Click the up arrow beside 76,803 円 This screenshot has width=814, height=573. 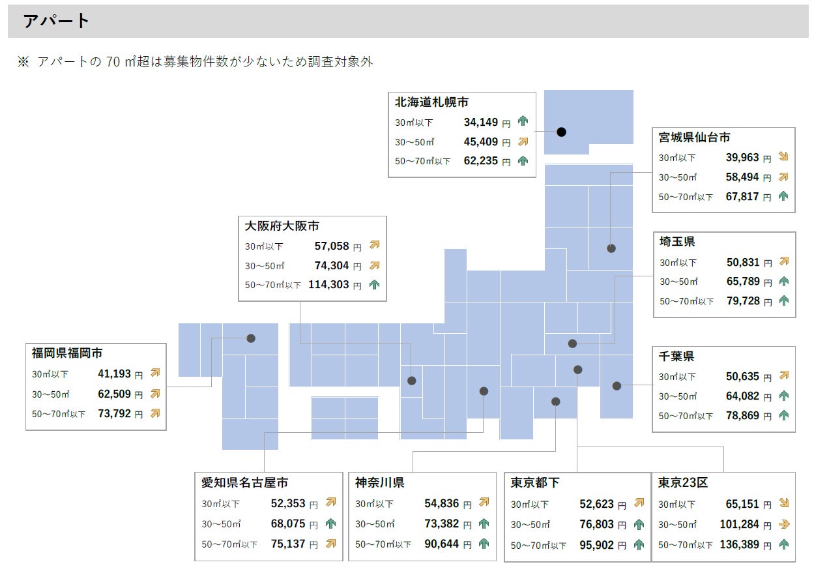[639, 524]
